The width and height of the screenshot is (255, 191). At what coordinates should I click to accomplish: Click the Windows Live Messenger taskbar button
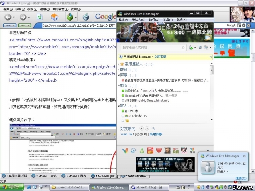pyautogui.click(x=109, y=187)
